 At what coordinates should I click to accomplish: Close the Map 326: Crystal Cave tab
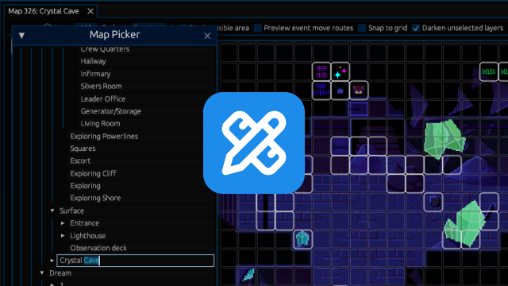pos(90,11)
